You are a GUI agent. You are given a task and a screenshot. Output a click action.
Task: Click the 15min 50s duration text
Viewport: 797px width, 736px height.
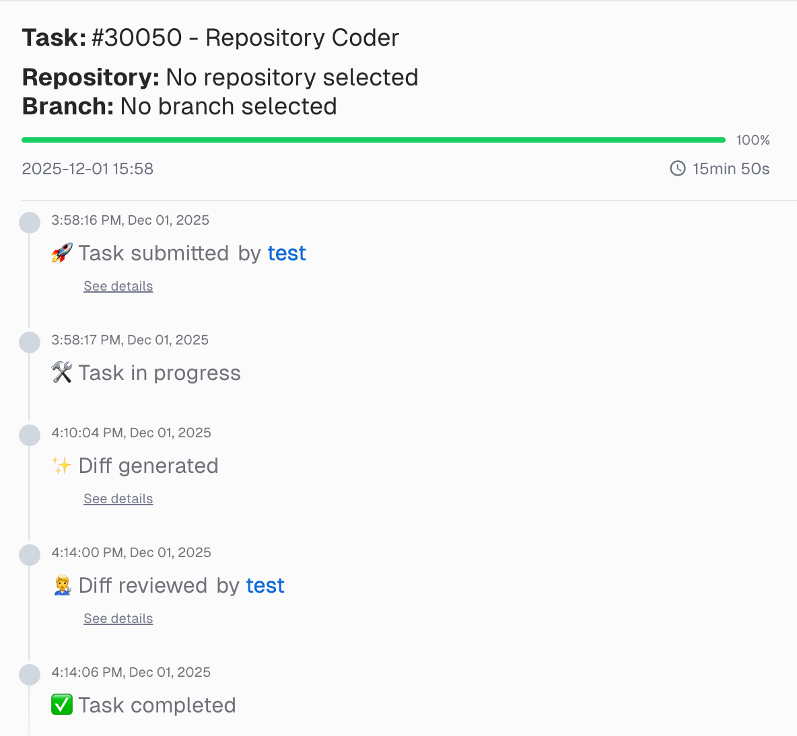(731, 169)
